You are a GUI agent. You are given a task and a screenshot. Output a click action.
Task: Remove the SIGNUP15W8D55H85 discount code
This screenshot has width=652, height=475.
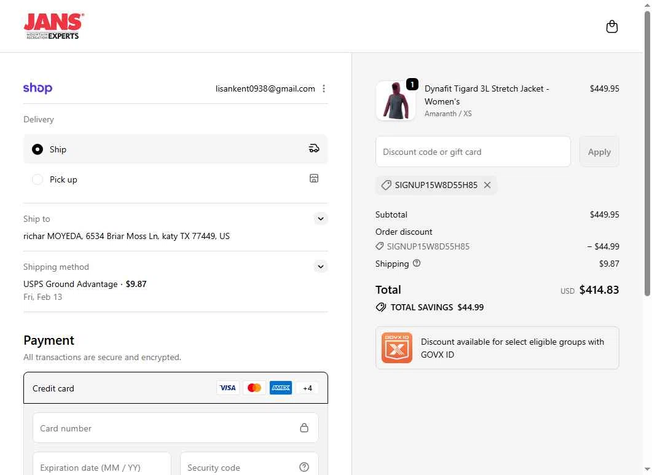pos(487,185)
